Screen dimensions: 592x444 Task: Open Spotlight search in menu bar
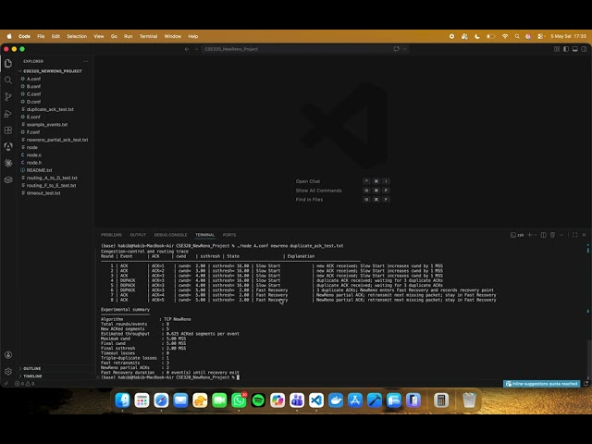pyautogui.click(x=517, y=36)
